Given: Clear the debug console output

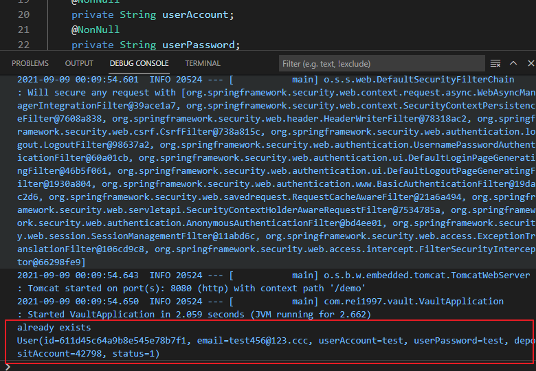Looking at the screenshot, I should click(495, 63).
